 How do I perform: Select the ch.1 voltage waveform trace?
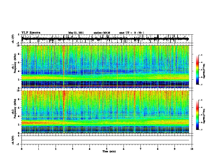[105, 39]
